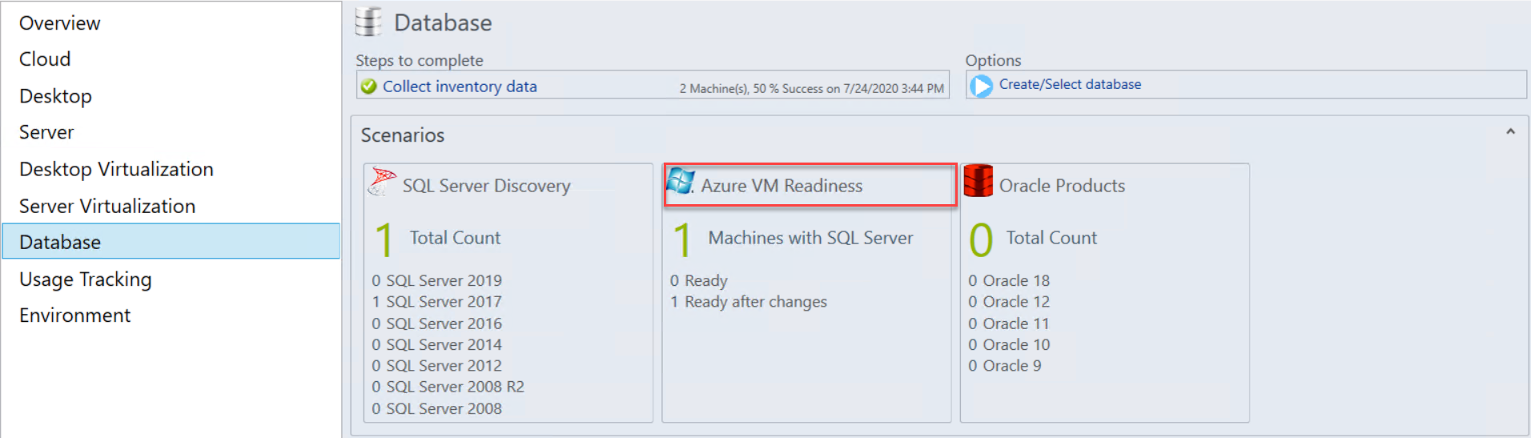Image resolution: width=1531 pixels, height=438 pixels.
Task: Click the '2 Machine(s), 50 % Success' status text
Action: pyautogui.click(x=811, y=88)
